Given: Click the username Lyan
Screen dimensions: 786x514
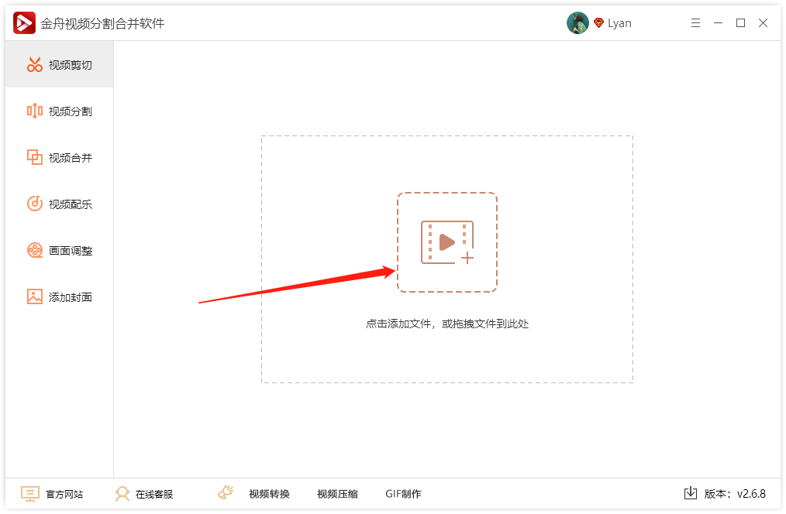Looking at the screenshot, I should (619, 22).
